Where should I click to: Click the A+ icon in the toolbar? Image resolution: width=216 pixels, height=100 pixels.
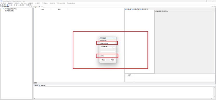[x=19, y=5]
